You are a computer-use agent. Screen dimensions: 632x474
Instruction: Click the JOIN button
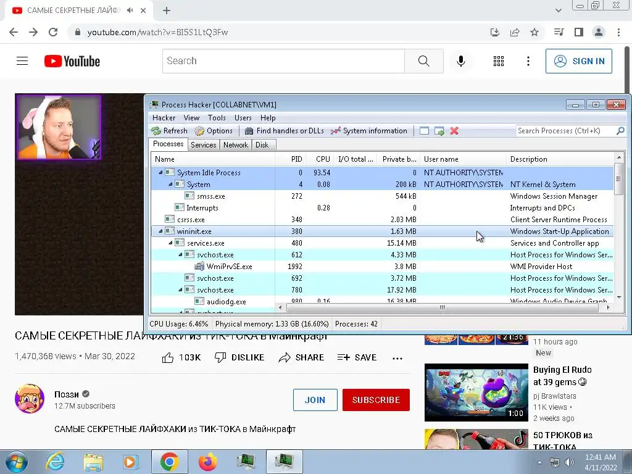pyautogui.click(x=315, y=400)
